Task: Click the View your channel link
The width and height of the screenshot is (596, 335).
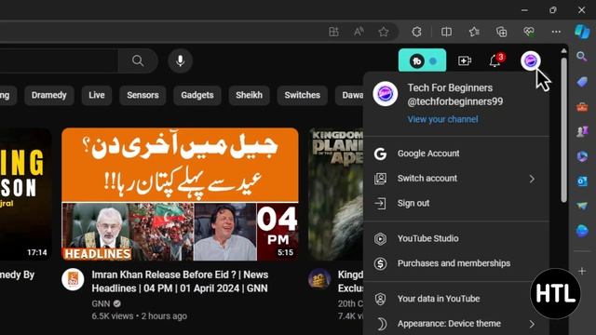Action: (x=443, y=119)
